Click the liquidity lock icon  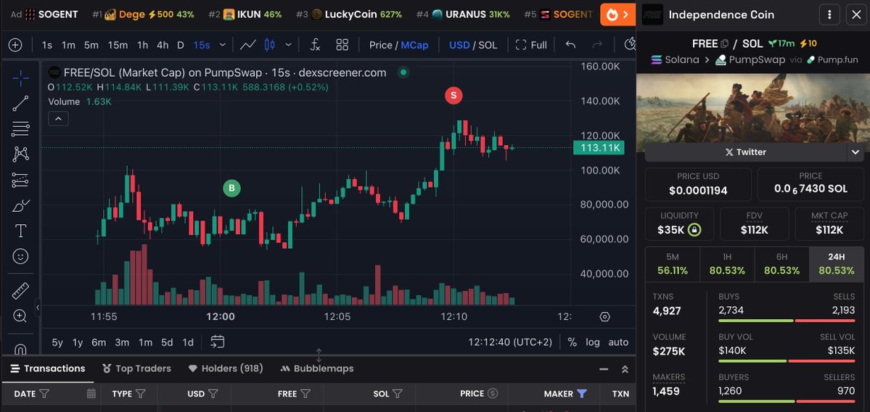tap(694, 229)
